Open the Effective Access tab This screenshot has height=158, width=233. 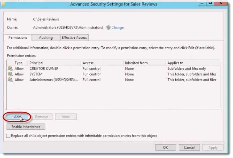tap(74, 38)
